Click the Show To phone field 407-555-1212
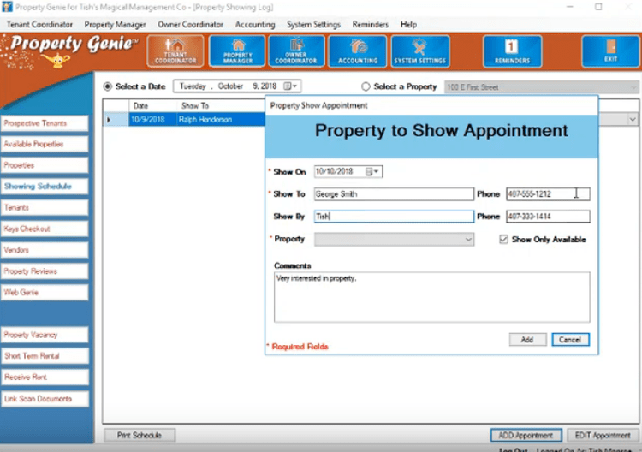The height and width of the screenshot is (452, 642). click(x=548, y=194)
